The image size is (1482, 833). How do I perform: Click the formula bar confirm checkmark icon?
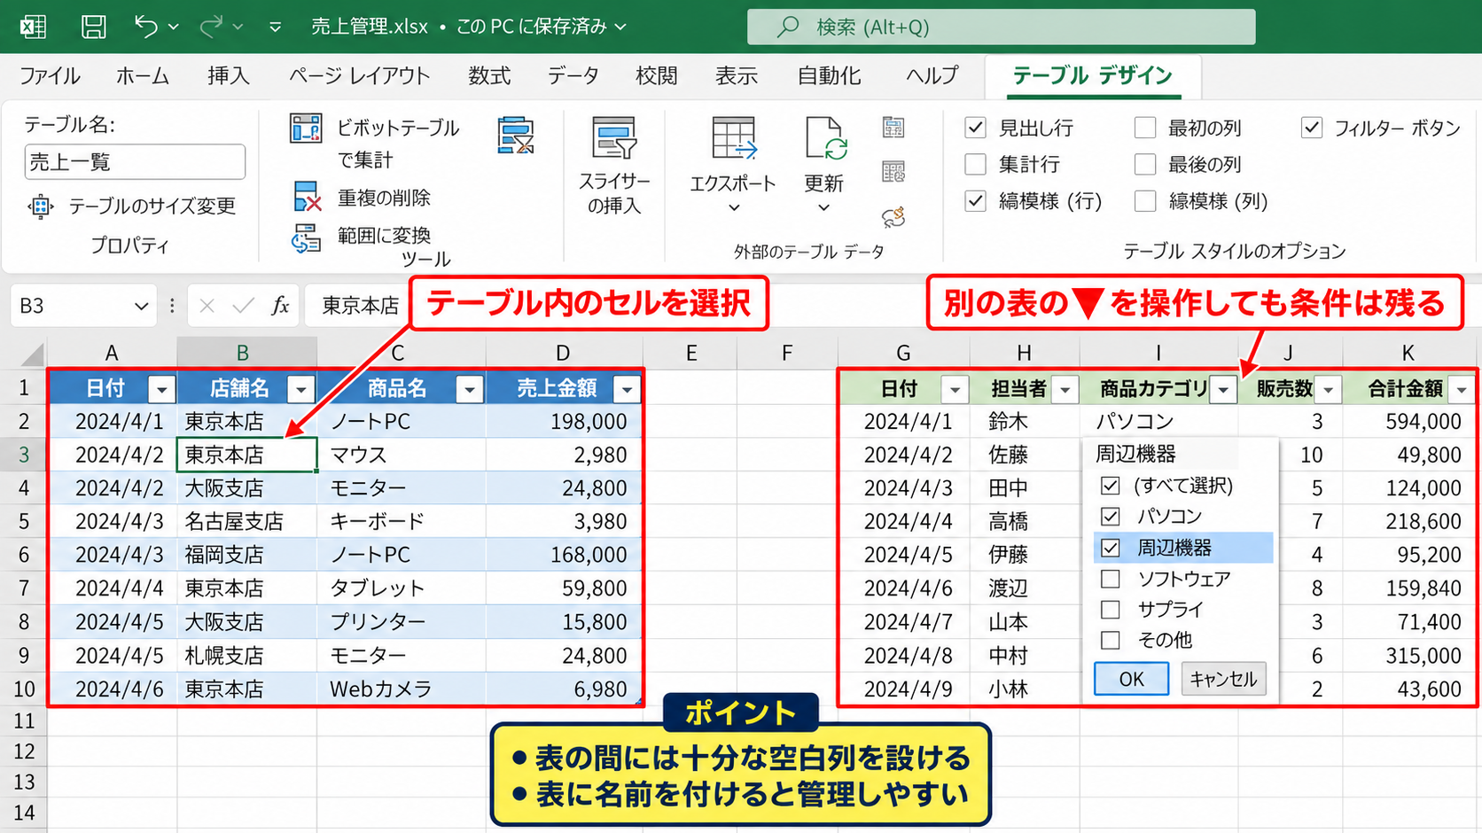(x=243, y=306)
